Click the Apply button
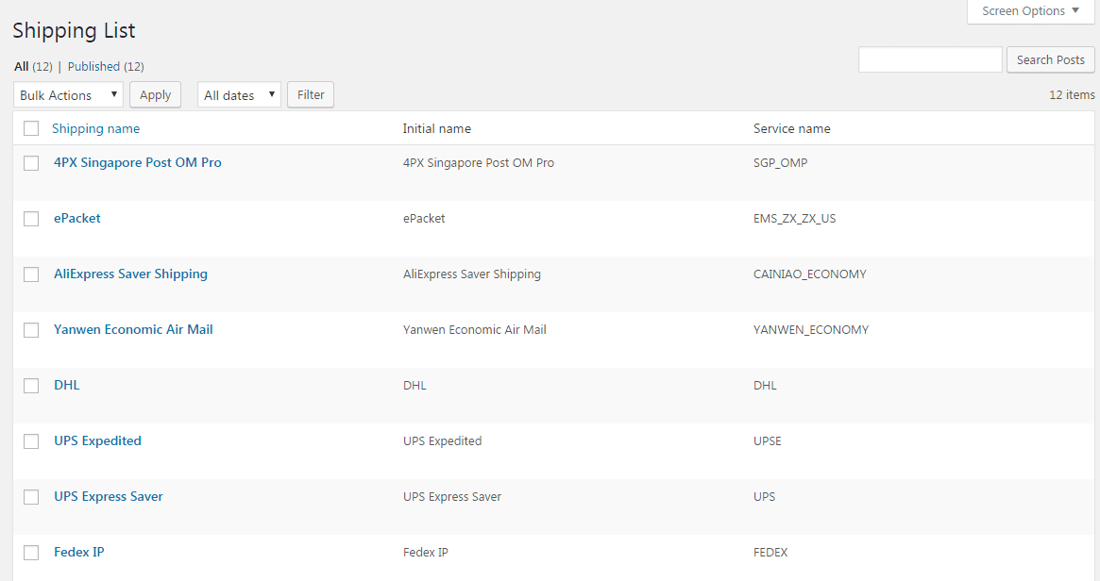This screenshot has width=1100, height=581. click(155, 95)
